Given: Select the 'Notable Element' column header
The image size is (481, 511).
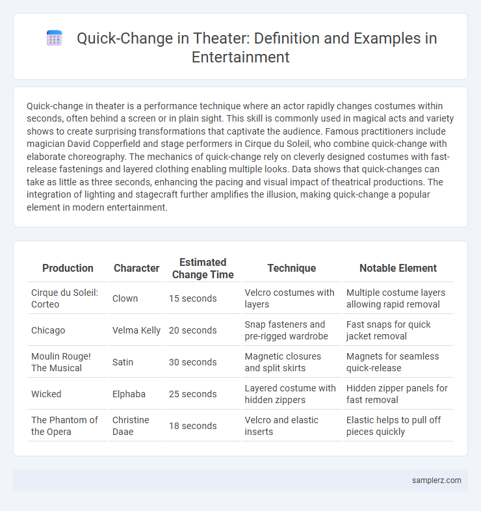Looking at the screenshot, I should point(398,269).
